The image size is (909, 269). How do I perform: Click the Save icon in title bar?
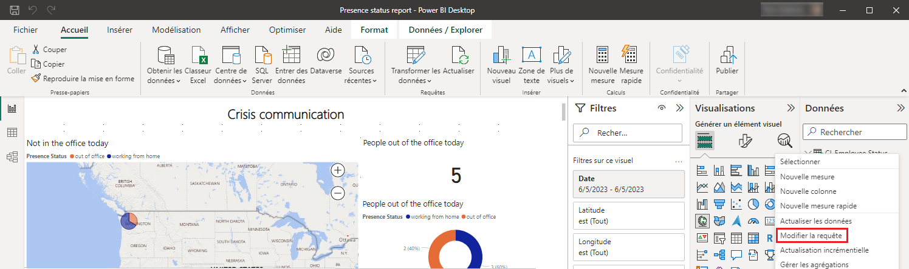pos(15,10)
